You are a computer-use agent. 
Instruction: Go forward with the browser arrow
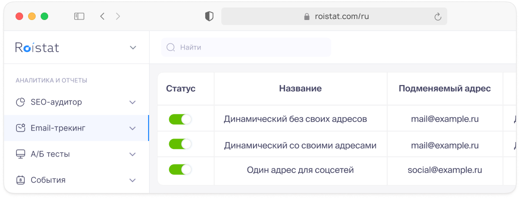tap(118, 16)
